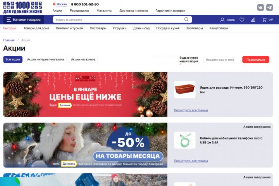Click the Войти user profile icon

click(222, 20)
